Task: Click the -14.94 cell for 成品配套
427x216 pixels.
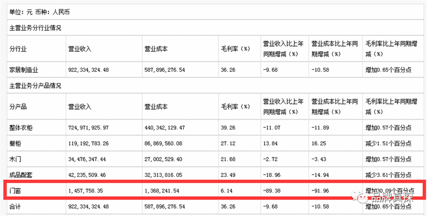Action: pyautogui.click(x=320, y=175)
